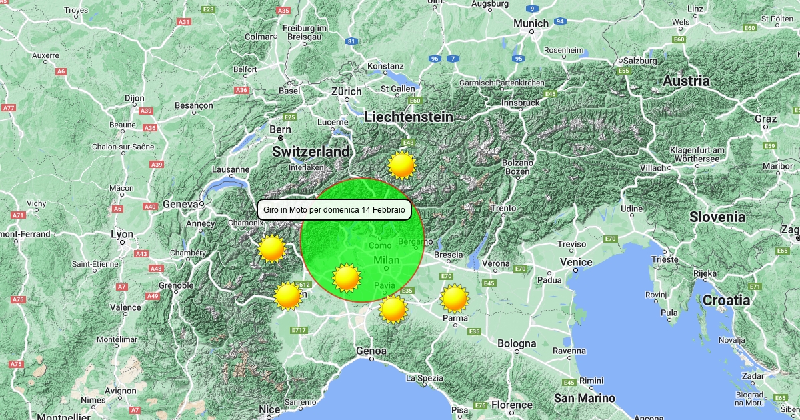Click the Austria country label
This screenshot has height=420, width=800.
(686, 81)
